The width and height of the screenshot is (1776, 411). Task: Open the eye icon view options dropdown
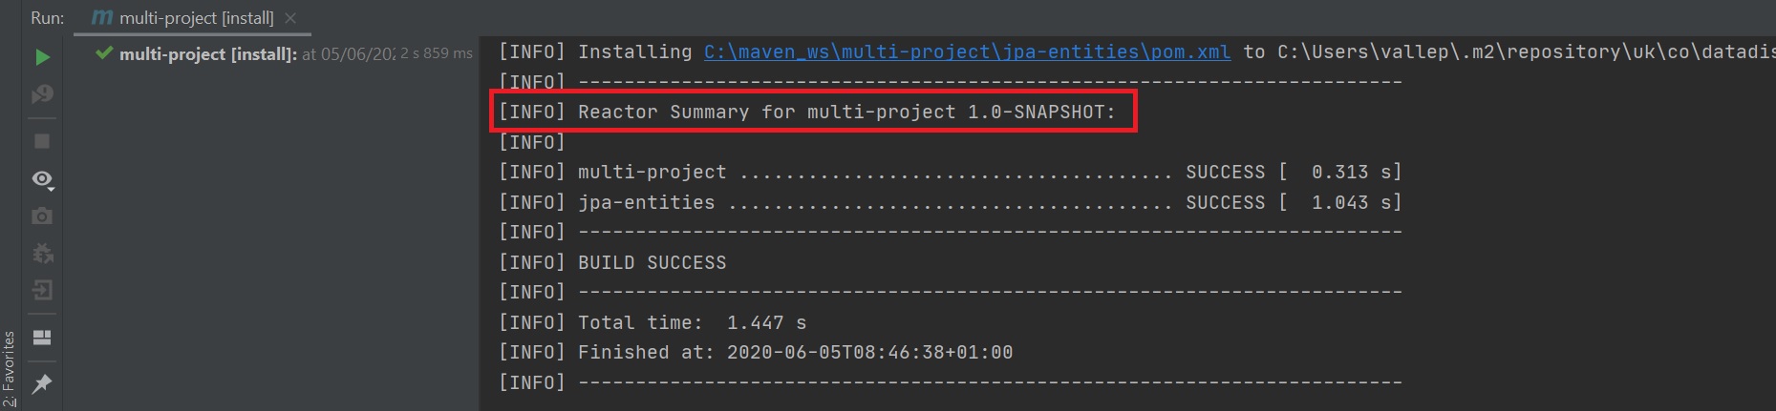[x=42, y=179]
